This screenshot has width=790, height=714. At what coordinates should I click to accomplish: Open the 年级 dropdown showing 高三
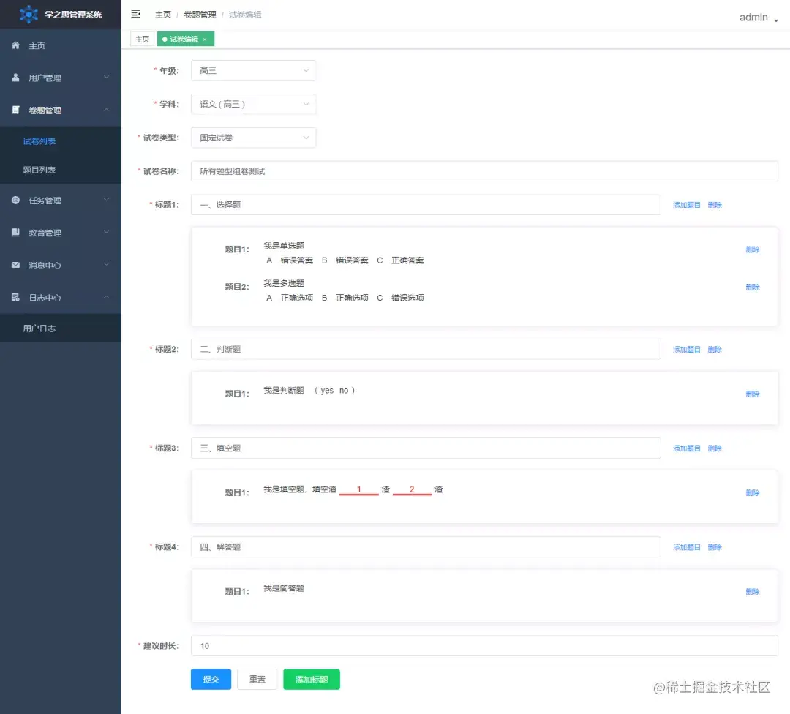(x=253, y=70)
